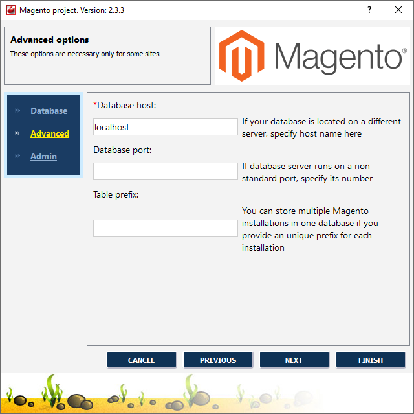Click the "Database host:" label
This screenshot has width=414, height=414.
point(125,105)
